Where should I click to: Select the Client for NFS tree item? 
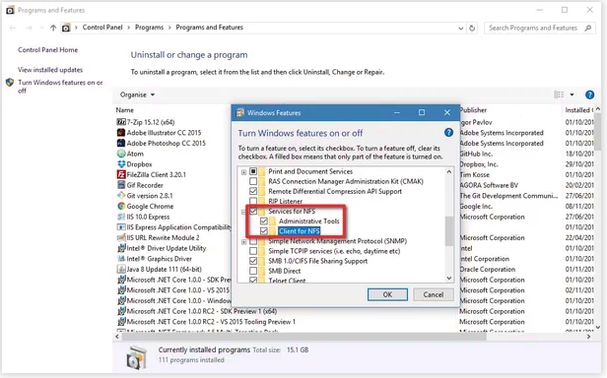[x=300, y=231]
